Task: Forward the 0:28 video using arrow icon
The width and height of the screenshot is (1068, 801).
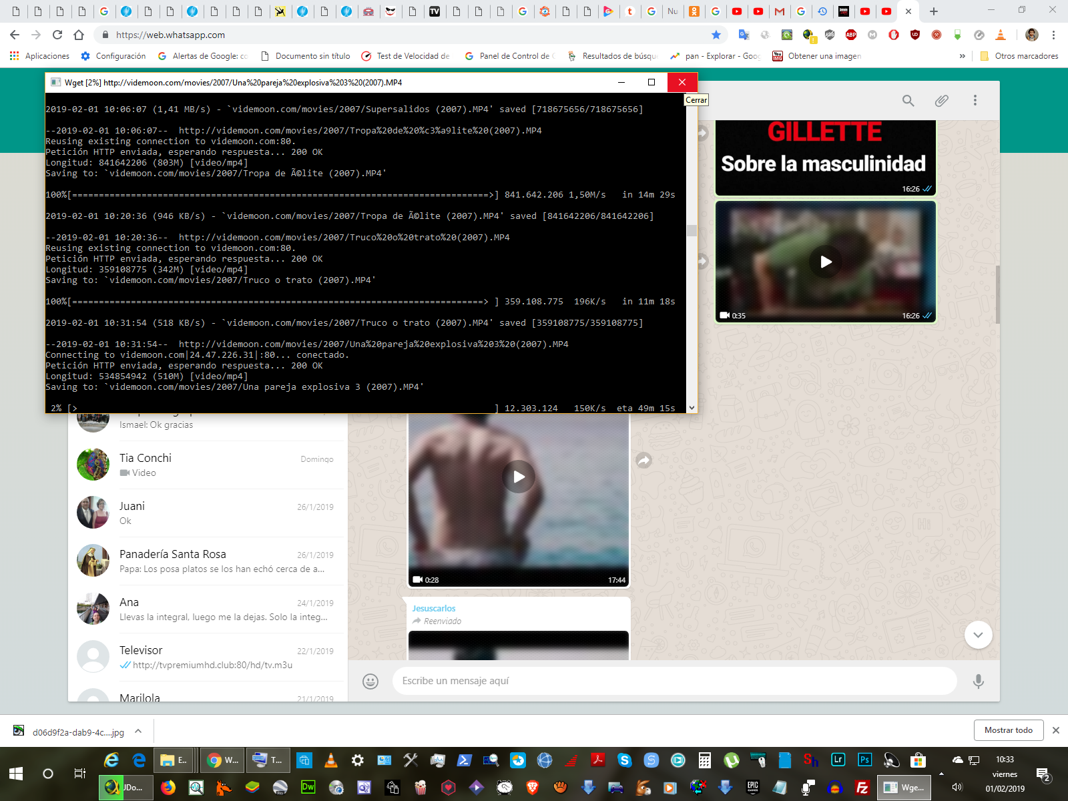Action: pyautogui.click(x=643, y=460)
